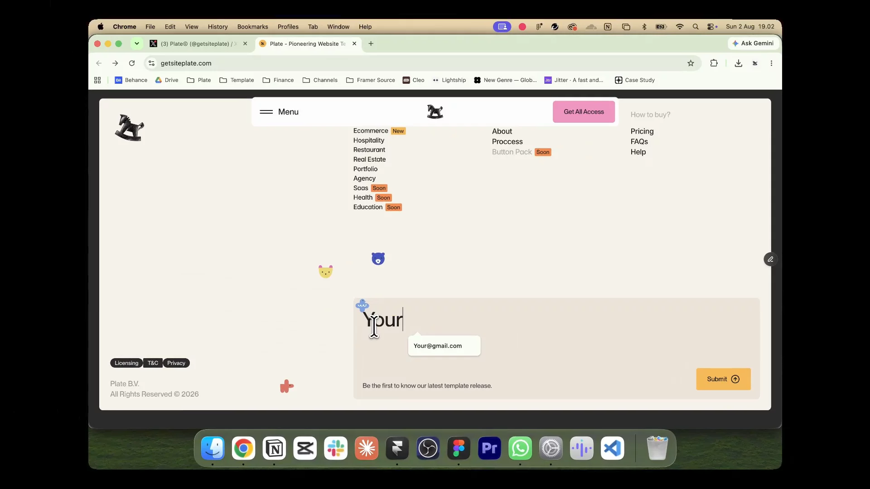
Task: Open Chrome extensions puzzle icon
Action: (x=714, y=63)
